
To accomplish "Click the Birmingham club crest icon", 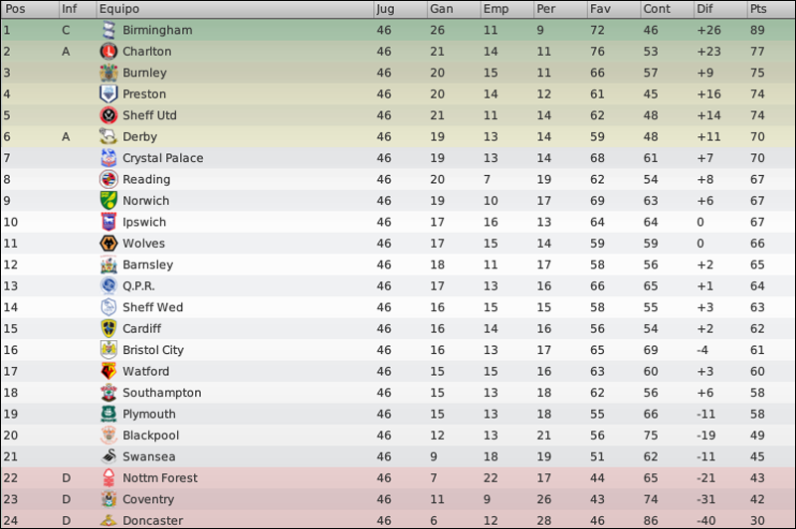I will pyautogui.click(x=108, y=31).
